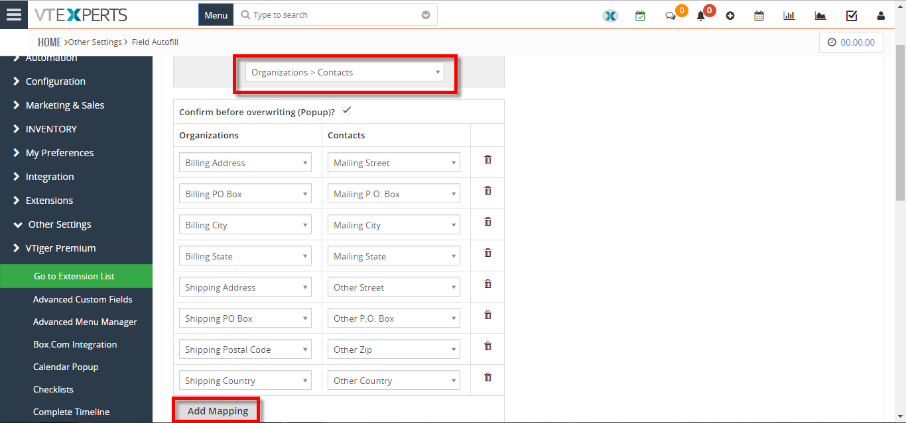This screenshot has width=906, height=423.
Task: Open the Mailing State field dropdown
Action: pos(394,256)
